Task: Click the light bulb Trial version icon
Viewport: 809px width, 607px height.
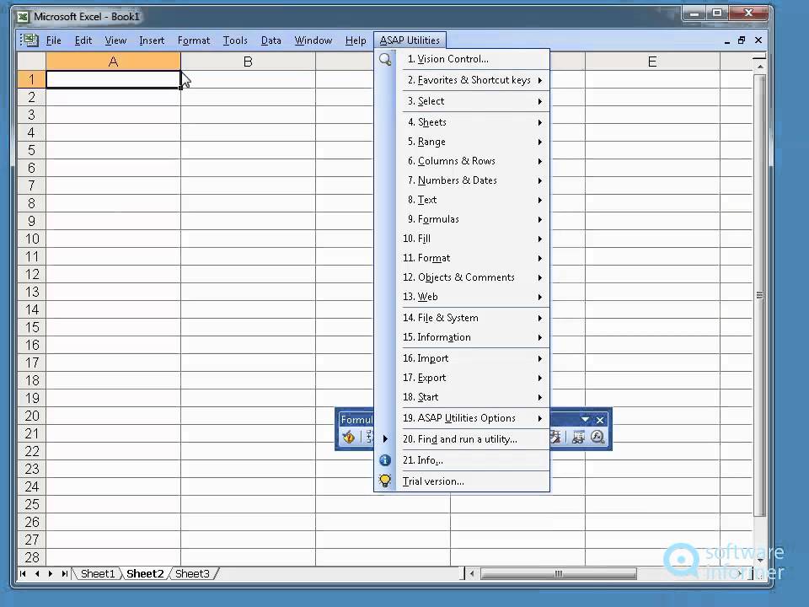Action: click(385, 481)
